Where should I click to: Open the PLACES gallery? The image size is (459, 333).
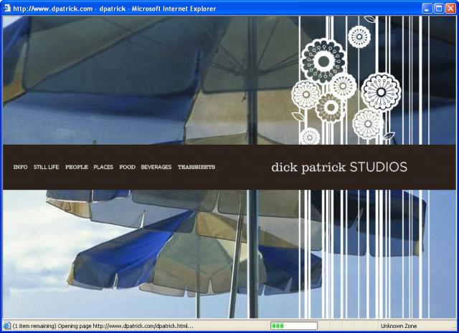click(x=103, y=168)
